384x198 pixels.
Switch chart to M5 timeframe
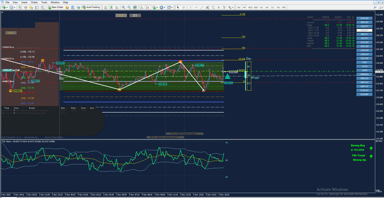(x=243, y=8)
